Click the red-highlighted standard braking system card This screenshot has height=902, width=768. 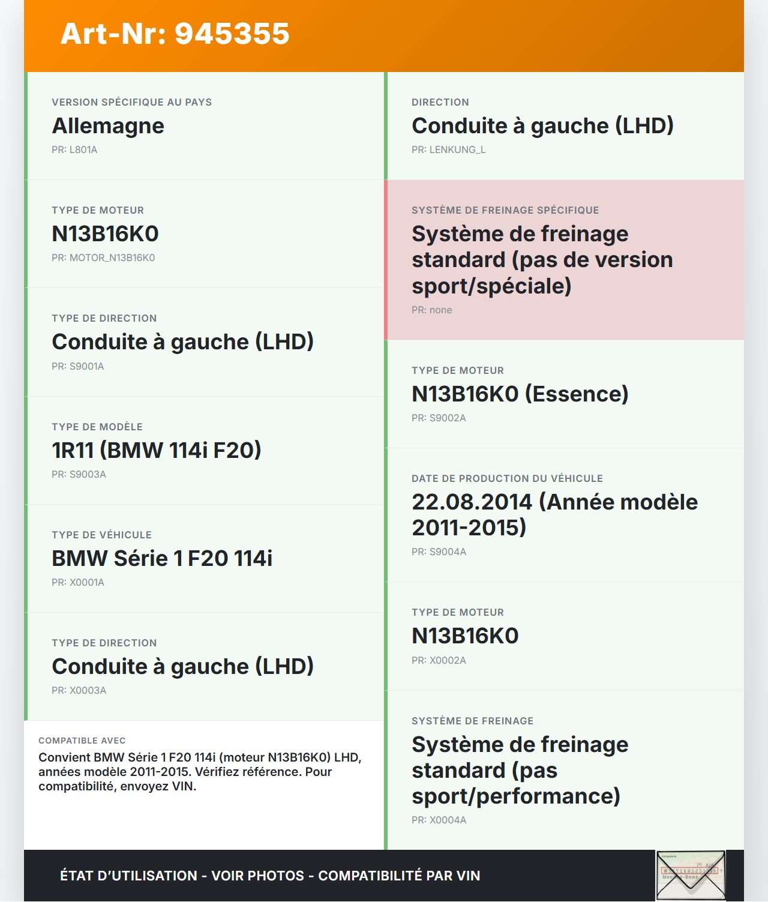564,260
